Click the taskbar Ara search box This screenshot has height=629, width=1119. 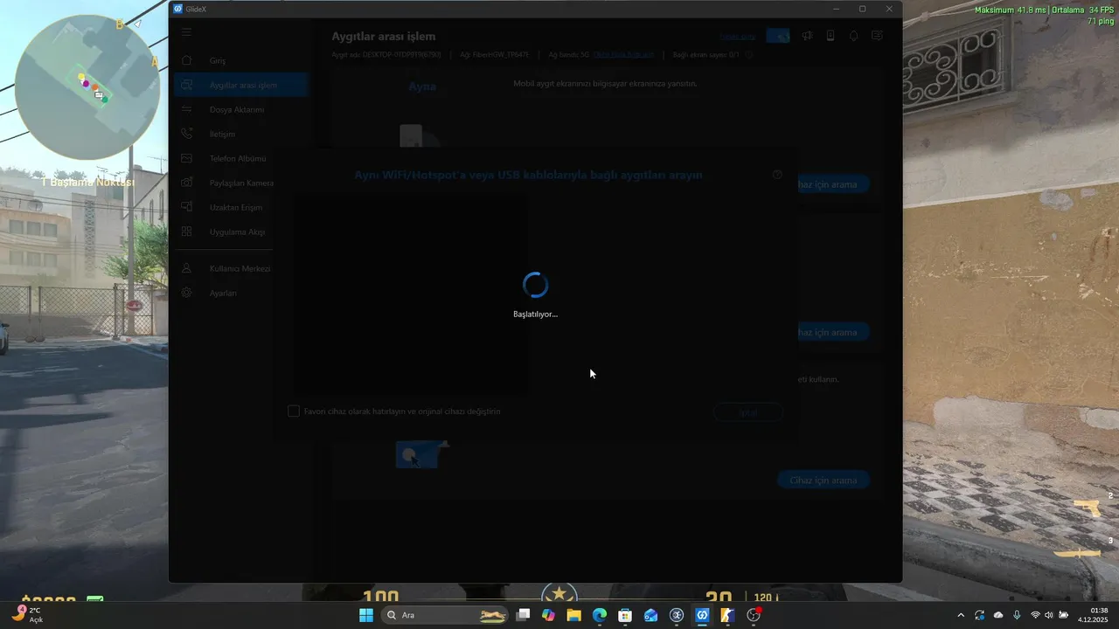446,615
